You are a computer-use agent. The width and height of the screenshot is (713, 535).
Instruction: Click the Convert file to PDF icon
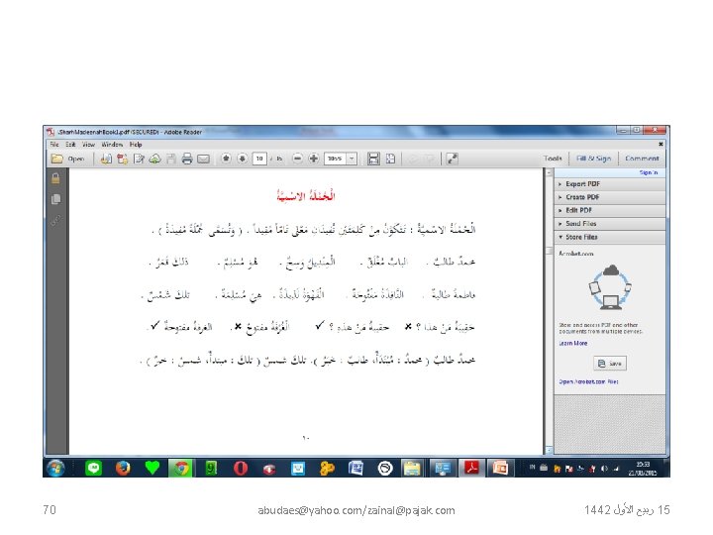106,159
